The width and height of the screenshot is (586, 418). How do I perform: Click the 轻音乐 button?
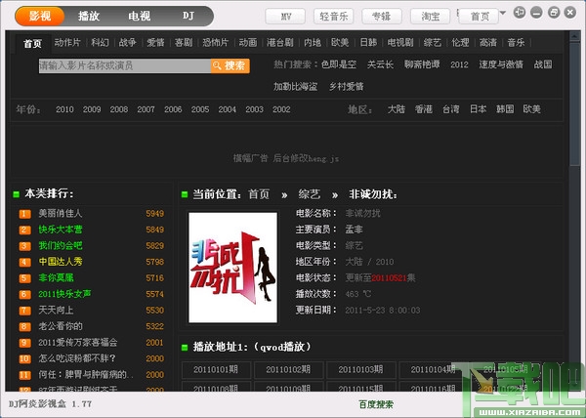(334, 17)
